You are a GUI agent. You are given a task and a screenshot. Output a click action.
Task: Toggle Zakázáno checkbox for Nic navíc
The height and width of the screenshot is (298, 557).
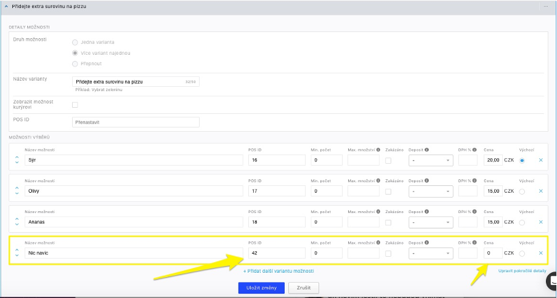coord(388,253)
